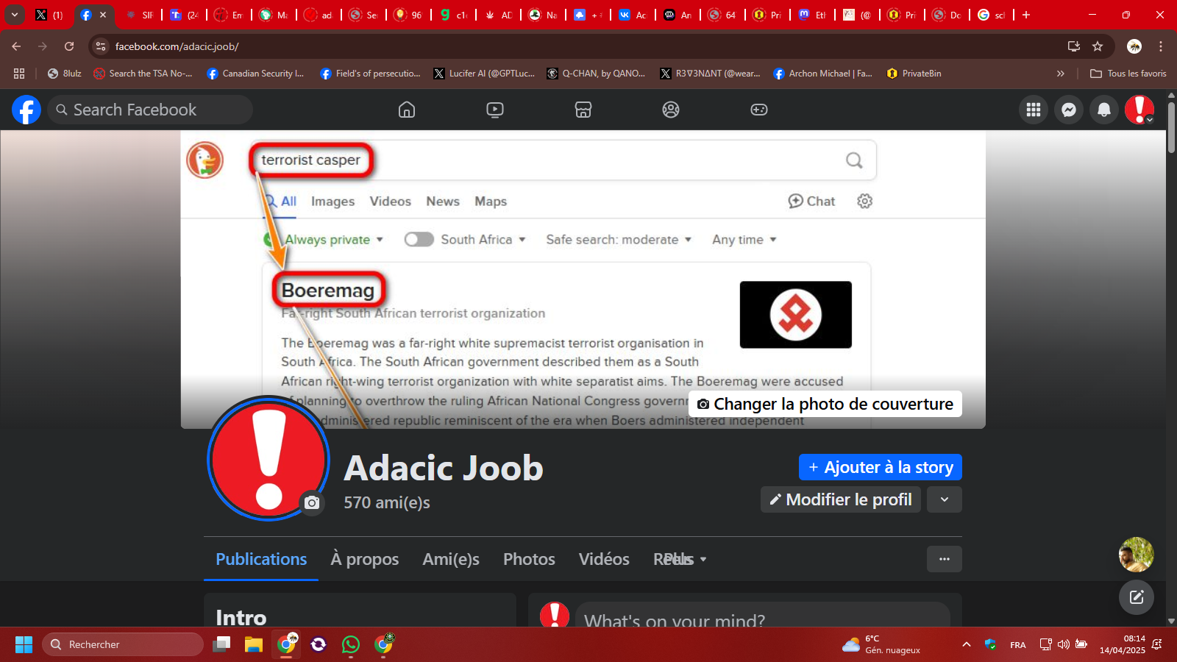Reload the page in Chrome

tap(69, 46)
